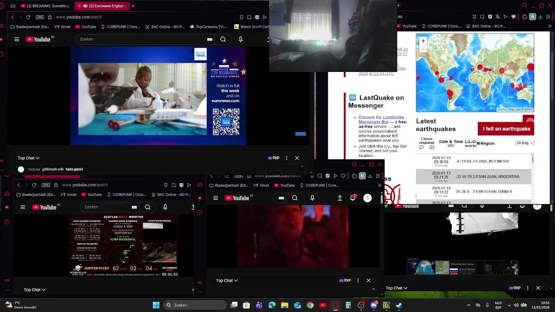Click the taskbar Zoeken search box
This screenshot has height=312, width=555.
click(195, 305)
